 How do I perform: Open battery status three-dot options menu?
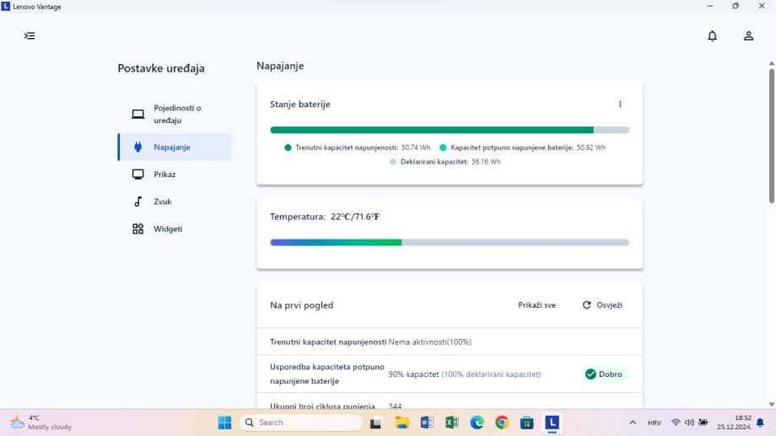(x=620, y=104)
